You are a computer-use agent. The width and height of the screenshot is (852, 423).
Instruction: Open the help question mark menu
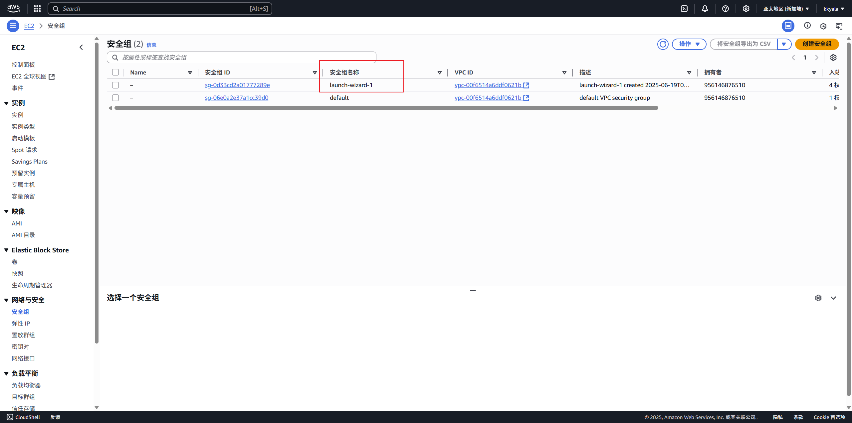point(726,9)
